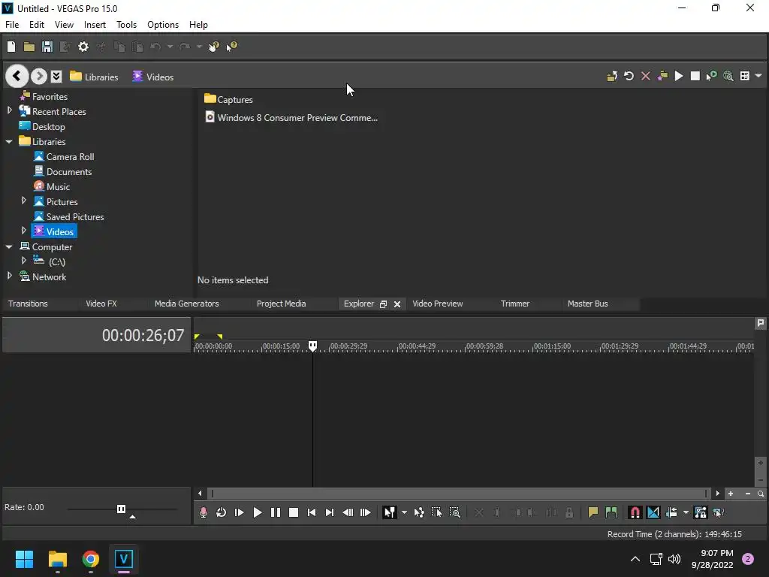Start preview of selected Explorer file

(x=679, y=76)
